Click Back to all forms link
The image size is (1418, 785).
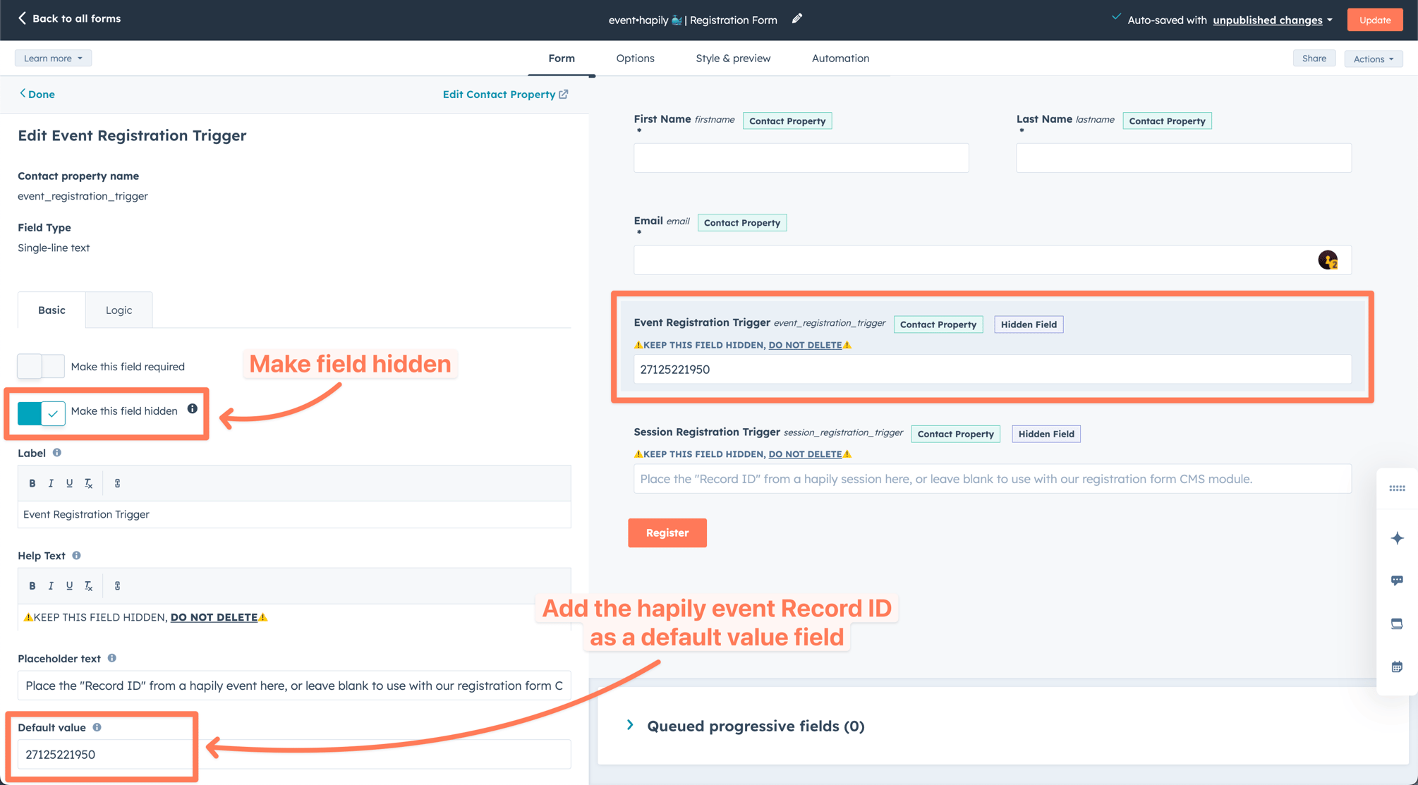tap(69, 18)
